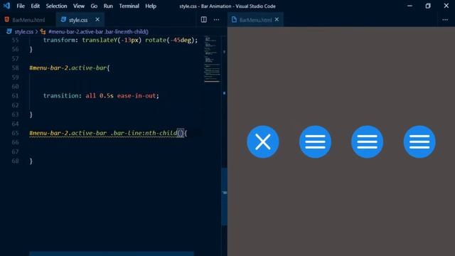Place cursor inside nth-child parentheses on line 65
The height and width of the screenshot is (256, 455).
tap(181, 133)
